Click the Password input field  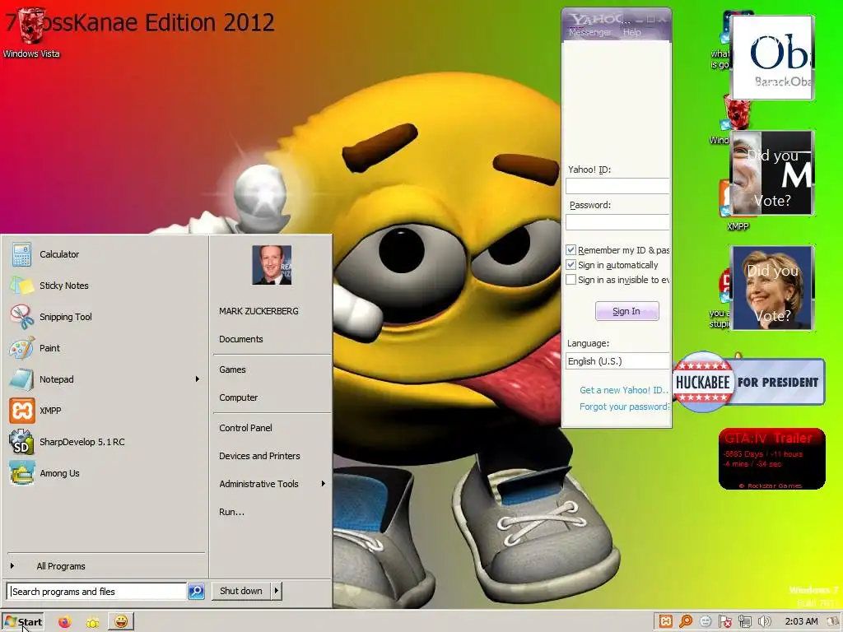(617, 222)
